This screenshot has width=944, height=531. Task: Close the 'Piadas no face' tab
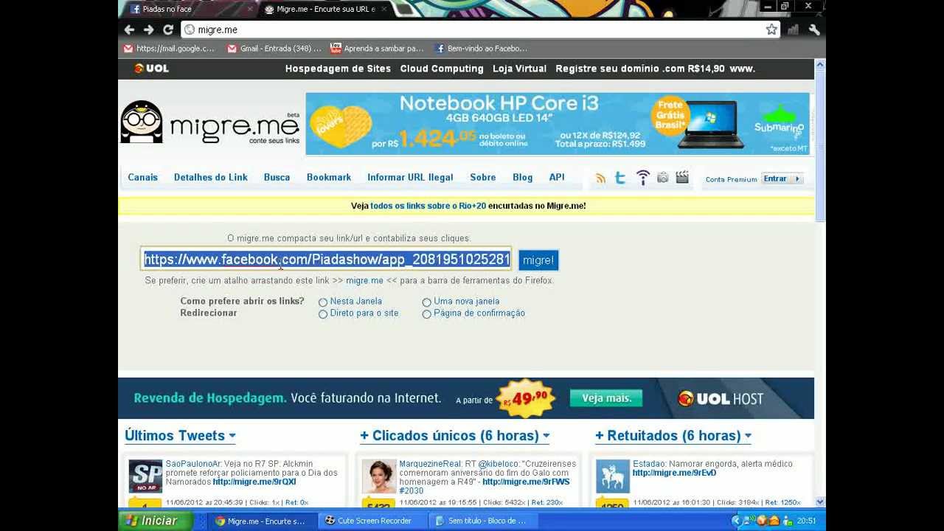pos(249,9)
